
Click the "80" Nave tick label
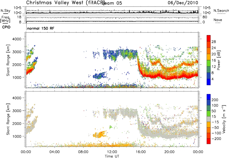(205, 17)
